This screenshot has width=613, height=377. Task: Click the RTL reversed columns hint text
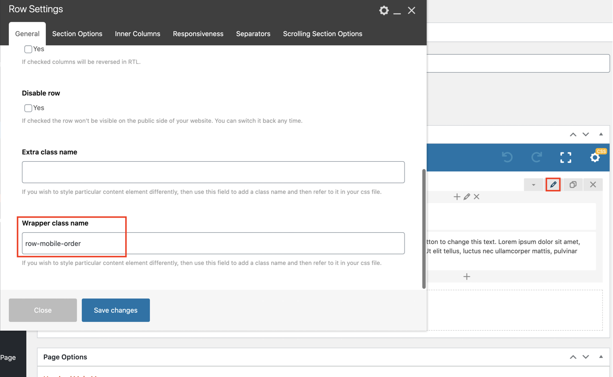[81, 62]
